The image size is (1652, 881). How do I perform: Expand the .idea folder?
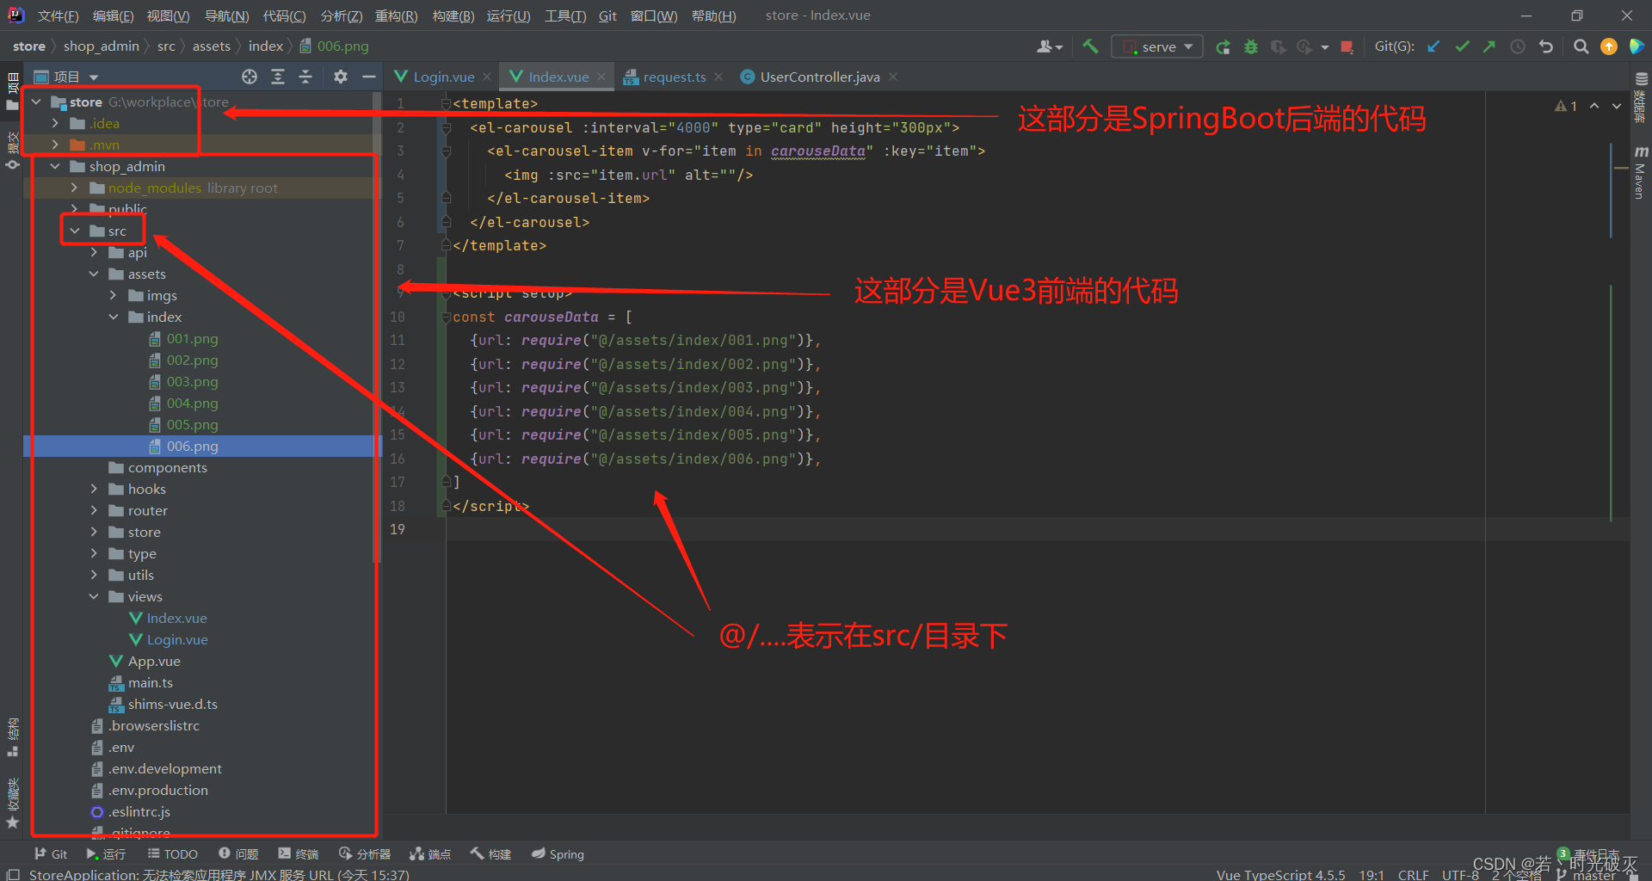[x=56, y=123]
